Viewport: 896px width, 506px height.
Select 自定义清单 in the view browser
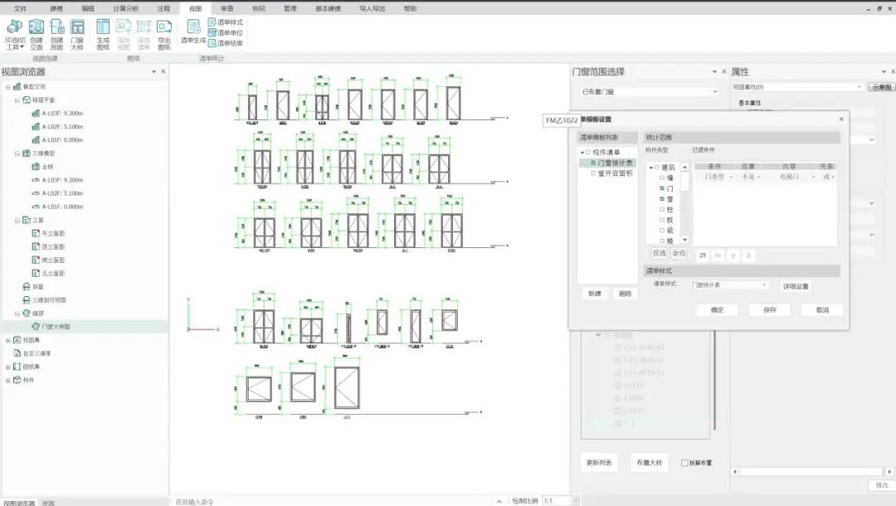pos(32,353)
